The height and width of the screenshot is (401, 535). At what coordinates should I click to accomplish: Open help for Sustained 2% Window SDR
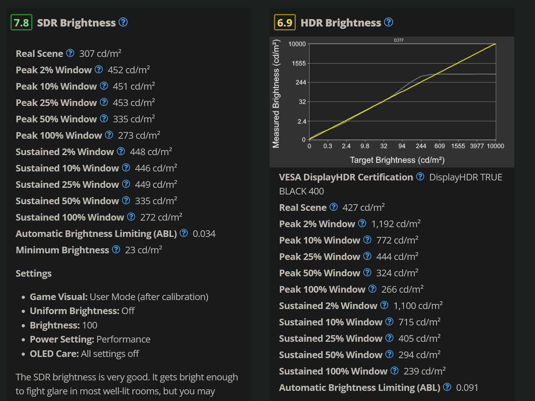coord(121,151)
